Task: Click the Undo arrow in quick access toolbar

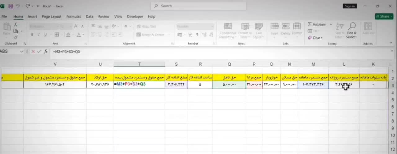Action: [x=18, y=6]
